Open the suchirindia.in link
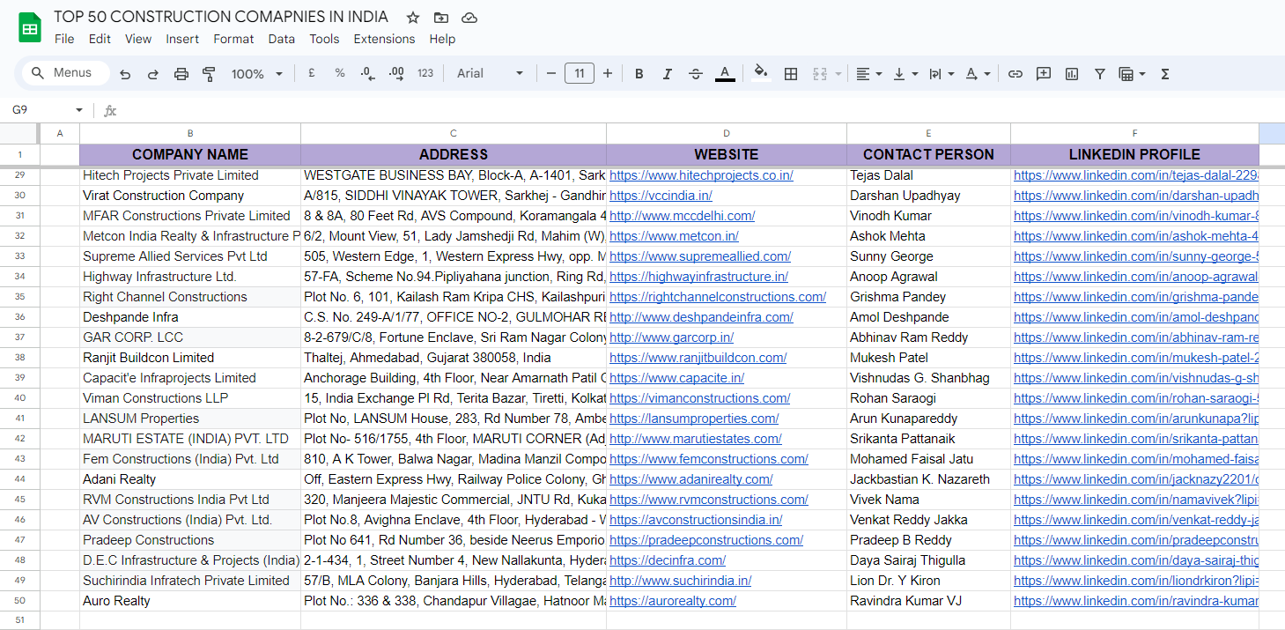This screenshot has height=630, width=1285. click(x=681, y=581)
